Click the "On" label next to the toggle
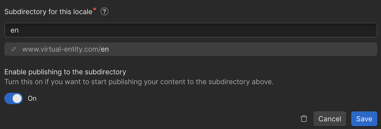This screenshot has width=381, height=129. pos(32,99)
